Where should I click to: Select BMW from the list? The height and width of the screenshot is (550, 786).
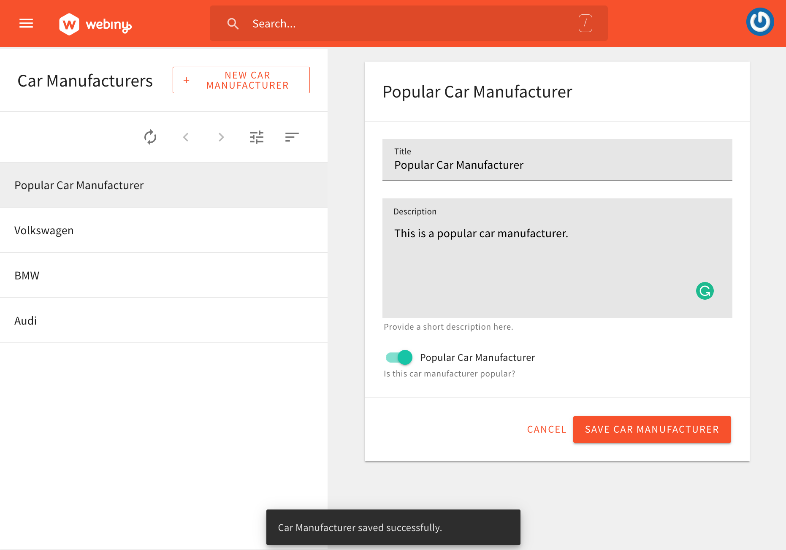(x=27, y=275)
